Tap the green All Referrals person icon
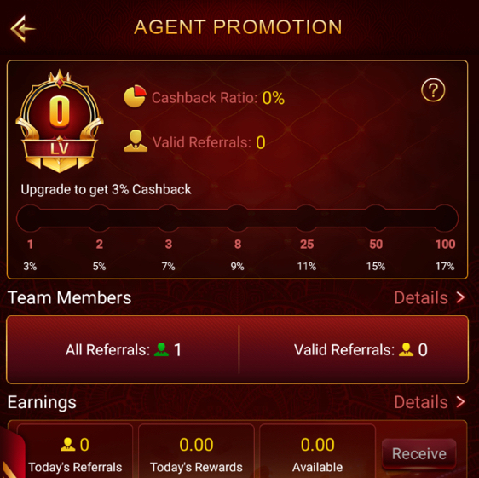The height and width of the screenshot is (478, 479). tap(161, 349)
